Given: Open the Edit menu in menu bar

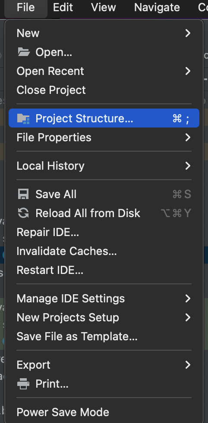Looking at the screenshot, I should [x=63, y=8].
